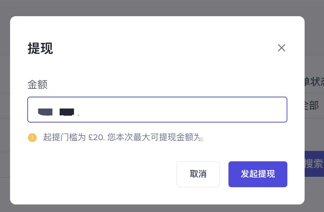Screen dimensions: 324x212
Task: Select the 金额 field label
Action: pyautogui.click(x=37, y=85)
